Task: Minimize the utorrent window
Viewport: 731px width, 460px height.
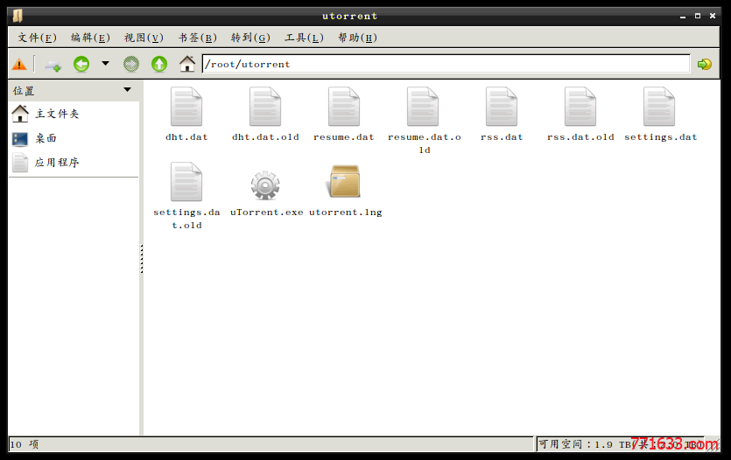Action: [683, 17]
